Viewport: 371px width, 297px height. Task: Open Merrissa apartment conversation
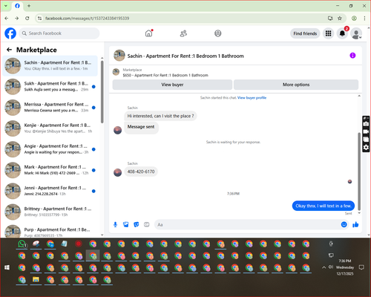[50, 108]
